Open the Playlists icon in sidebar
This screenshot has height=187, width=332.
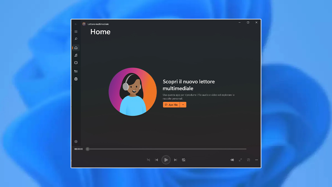[x=76, y=79]
